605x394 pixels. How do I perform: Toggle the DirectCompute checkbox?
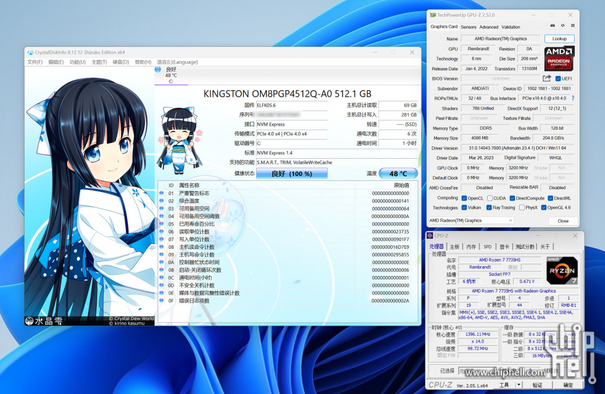tap(512, 198)
